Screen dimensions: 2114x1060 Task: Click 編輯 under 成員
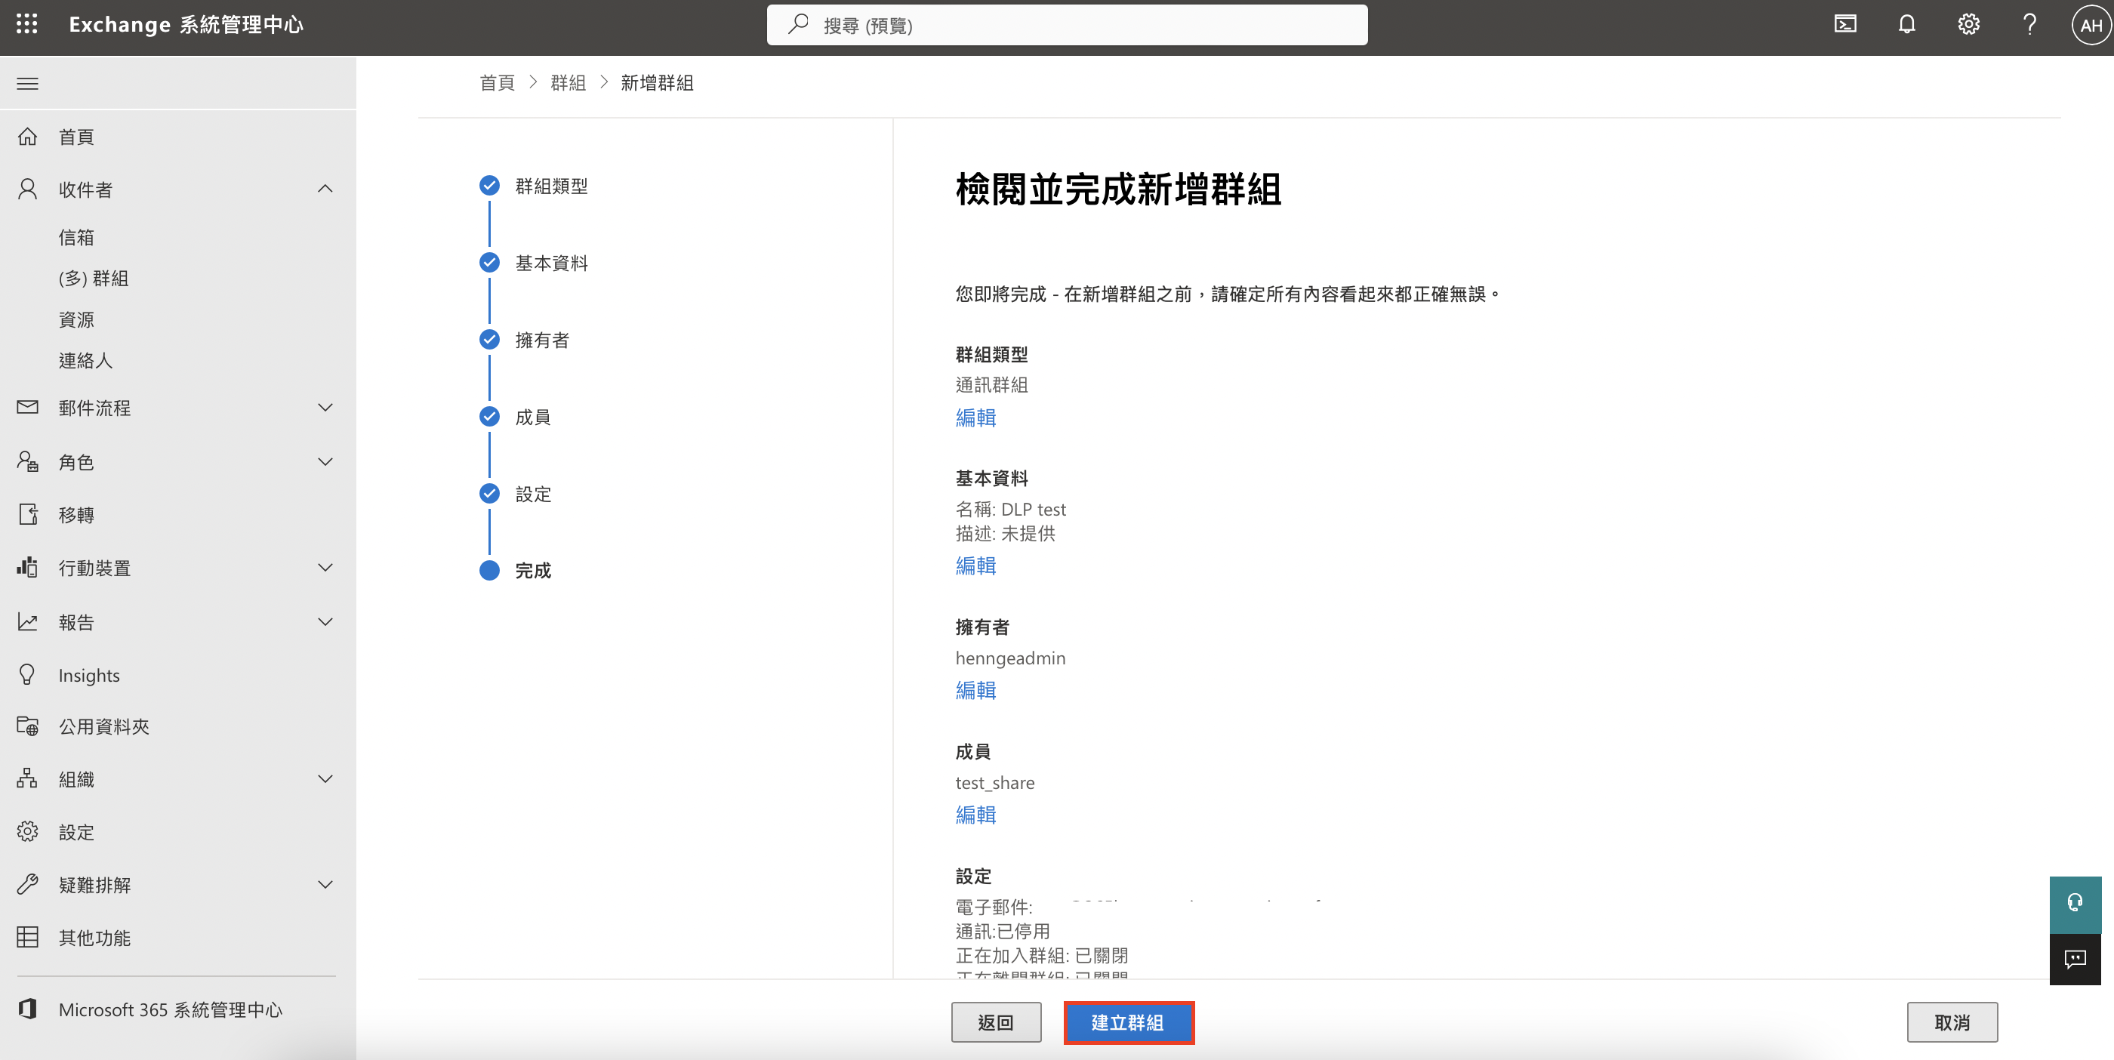click(x=975, y=815)
